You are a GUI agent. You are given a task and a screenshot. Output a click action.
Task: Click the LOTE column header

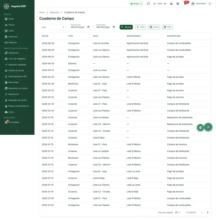pyautogui.click(x=95, y=36)
